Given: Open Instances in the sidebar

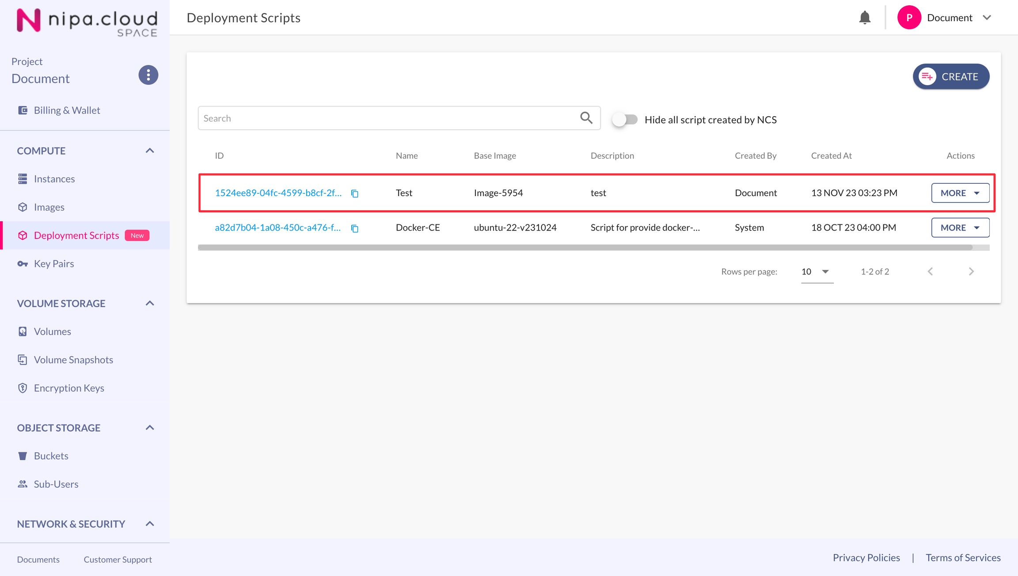Looking at the screenshot, I should 54,179.
